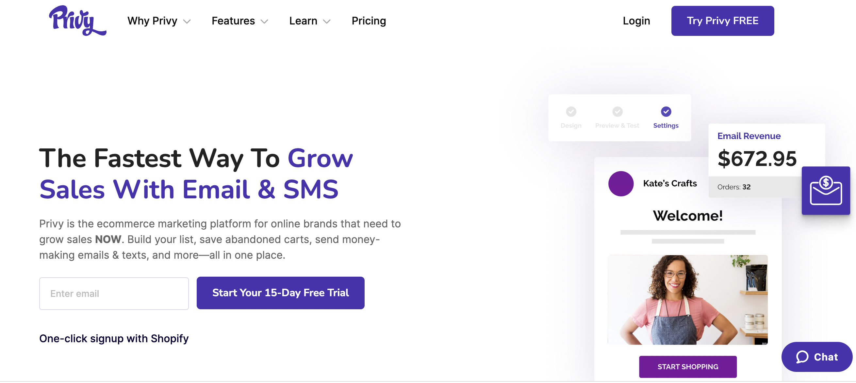Click the Kate's Crafts purple avatar circle
The height and width of the screenshot is (383, 856).
[x=620, y=184]
